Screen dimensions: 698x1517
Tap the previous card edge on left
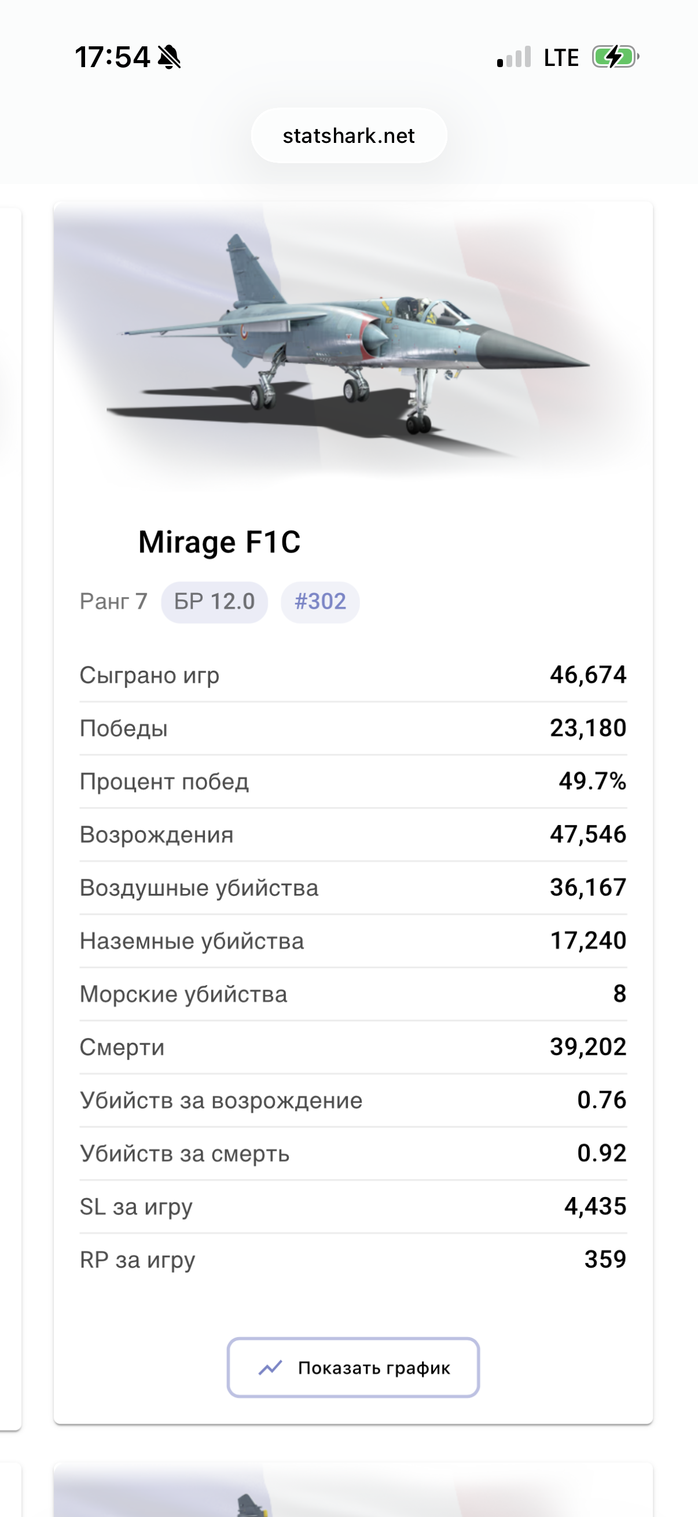coord(10,819)
